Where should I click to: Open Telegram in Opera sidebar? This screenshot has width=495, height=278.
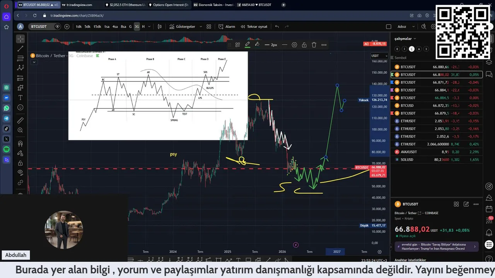(7, 119)
